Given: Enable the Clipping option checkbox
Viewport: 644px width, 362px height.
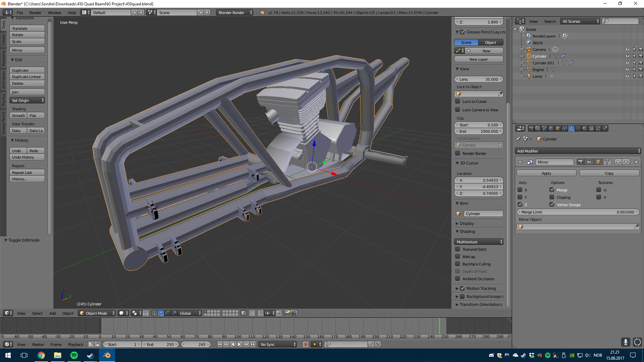Looking at the screenshot, I should pos(552,197).
